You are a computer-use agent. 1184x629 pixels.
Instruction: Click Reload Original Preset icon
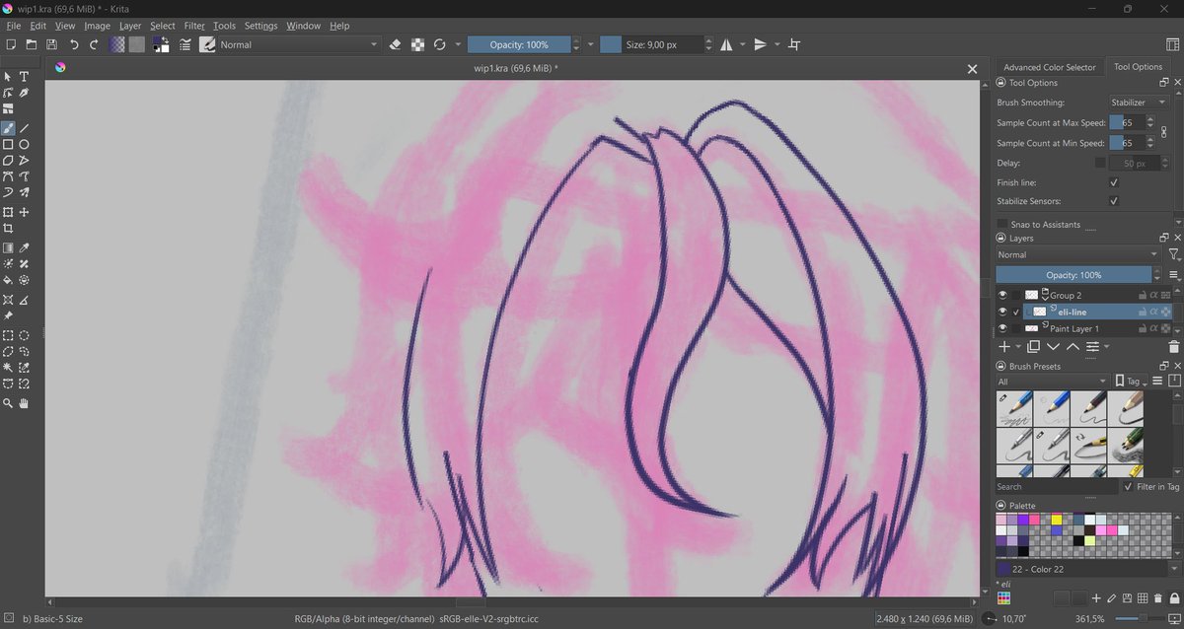click(440, 44)
